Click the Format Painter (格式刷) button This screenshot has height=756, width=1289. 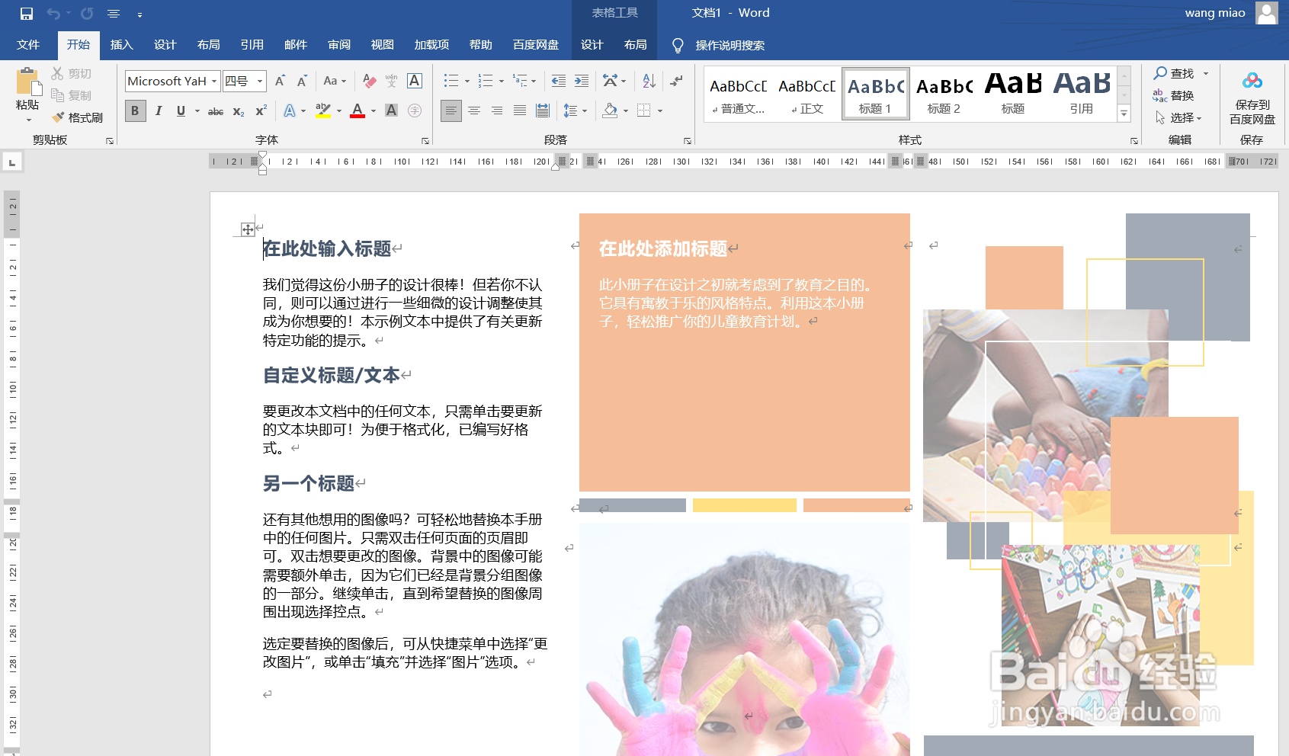pos(78,117)
